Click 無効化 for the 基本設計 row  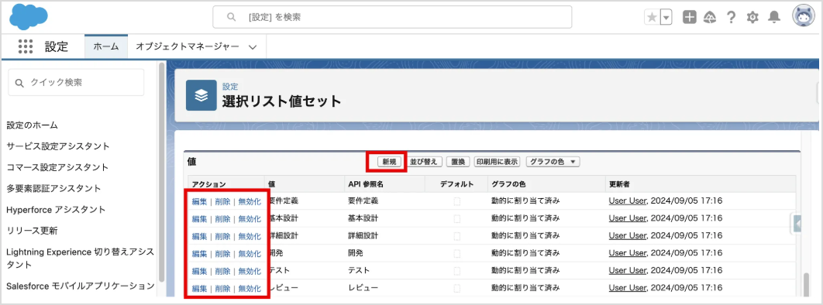250,218
